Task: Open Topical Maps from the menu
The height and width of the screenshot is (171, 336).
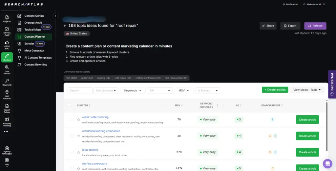Action: (33, 29)
